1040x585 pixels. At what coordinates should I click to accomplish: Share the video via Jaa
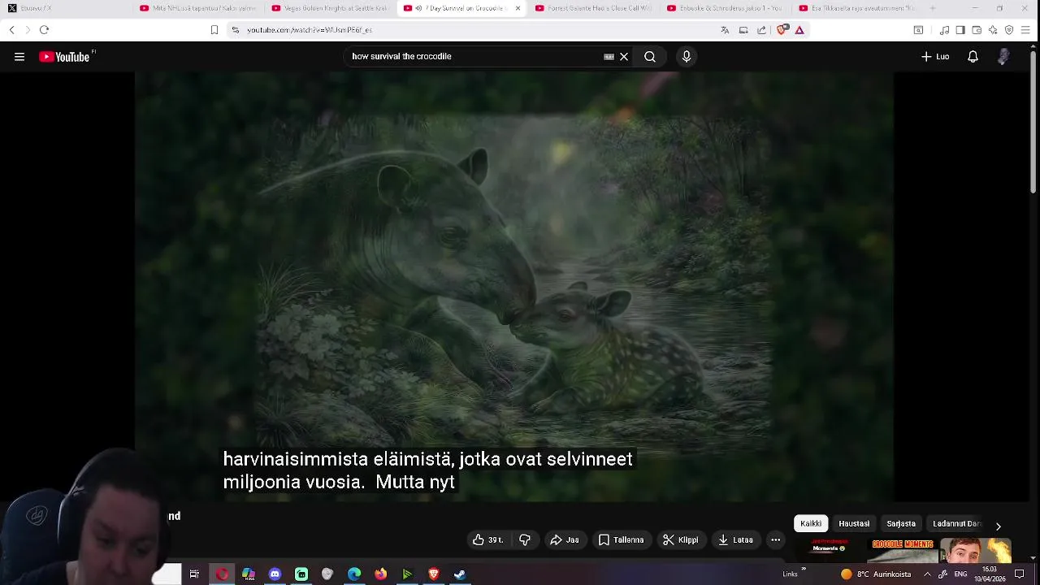pos(565,539)
